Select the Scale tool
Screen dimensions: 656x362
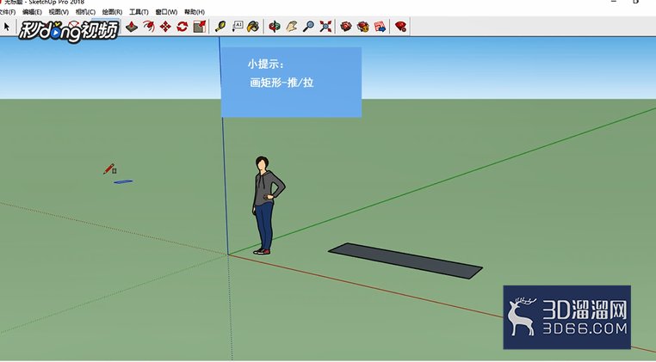coord(200,27)
